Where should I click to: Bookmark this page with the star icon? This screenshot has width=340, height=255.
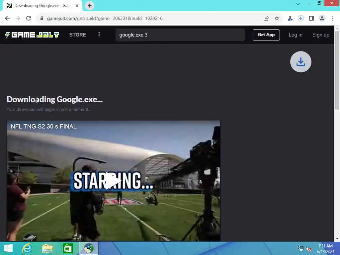click(277, 19)
